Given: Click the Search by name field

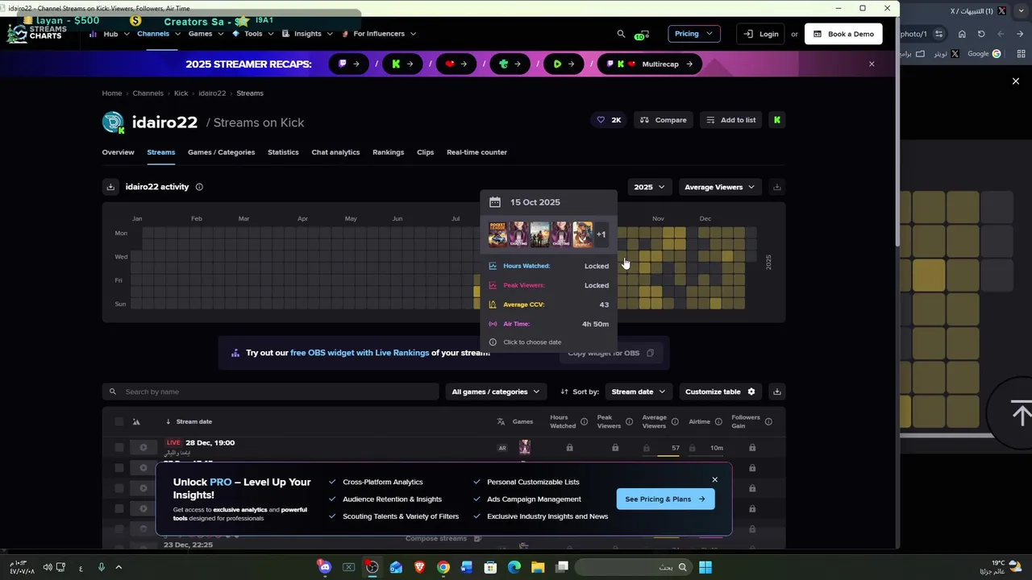Looking at the screenshot, I should point(270,391).
